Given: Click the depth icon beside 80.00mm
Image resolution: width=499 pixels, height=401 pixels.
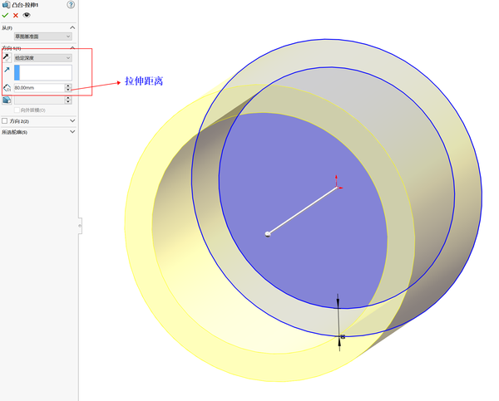Looking at the screenshot, I should [7, 88].
